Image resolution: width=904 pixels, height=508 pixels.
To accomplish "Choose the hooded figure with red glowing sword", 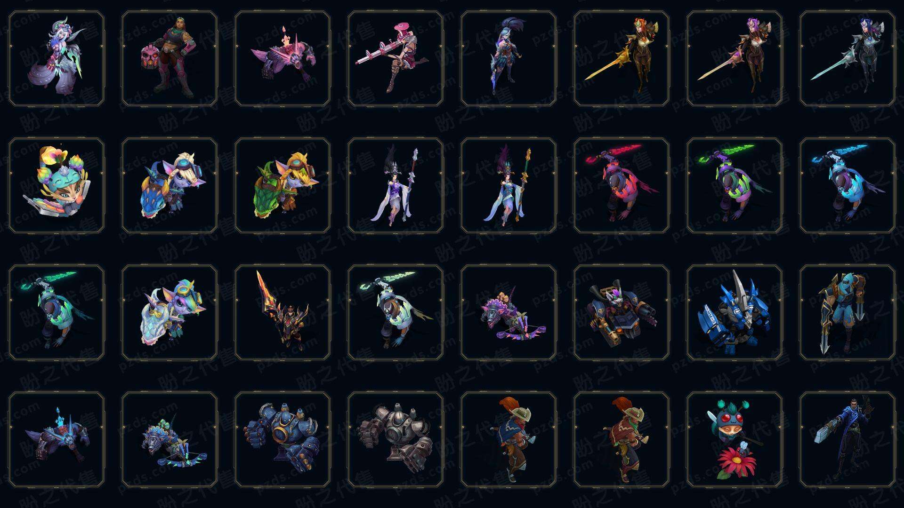I will (621, 185).
